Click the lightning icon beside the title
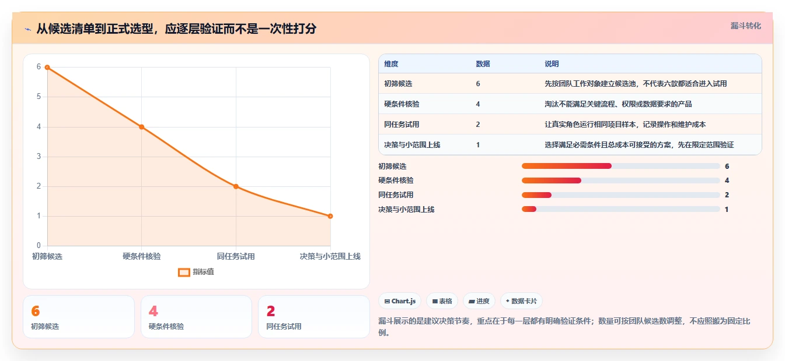The image size is (785, 361). click(x=27, y=29)
